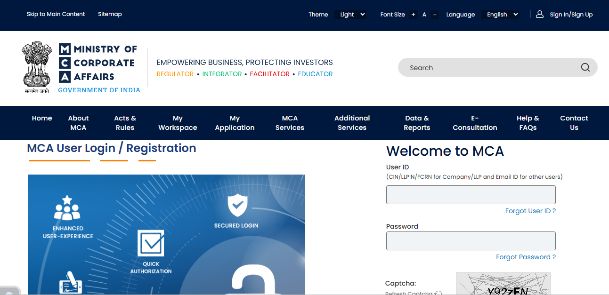Open the Additional Services menu
This screenshot has height=295, width=609.
click(352, 123)
